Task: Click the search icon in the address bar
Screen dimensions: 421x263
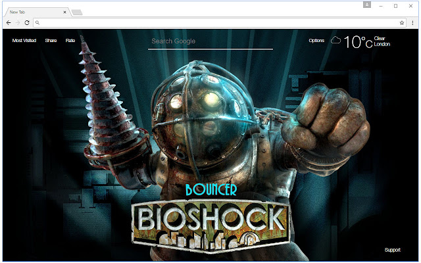Action: 37,23
